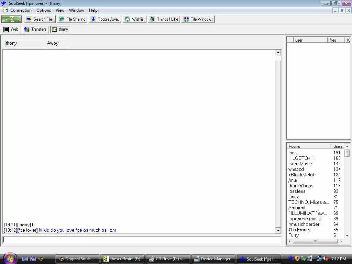Viewport: 352px width, 264px height.
Task: Click rooms list scroll right arrow
Action: coord(341,241)
